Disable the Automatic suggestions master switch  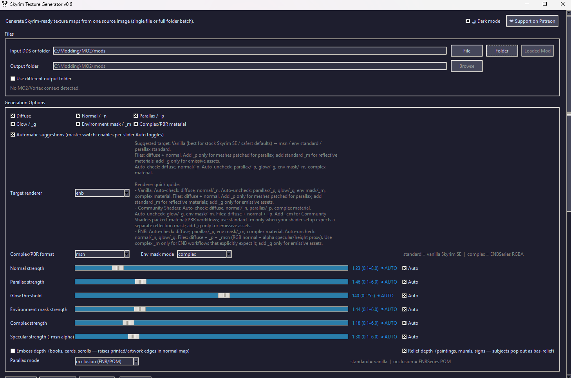point(13,135)
